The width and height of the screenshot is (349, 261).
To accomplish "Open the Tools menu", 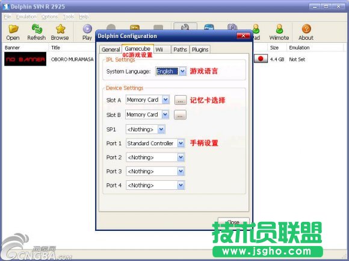I will (x=69, y=17).
